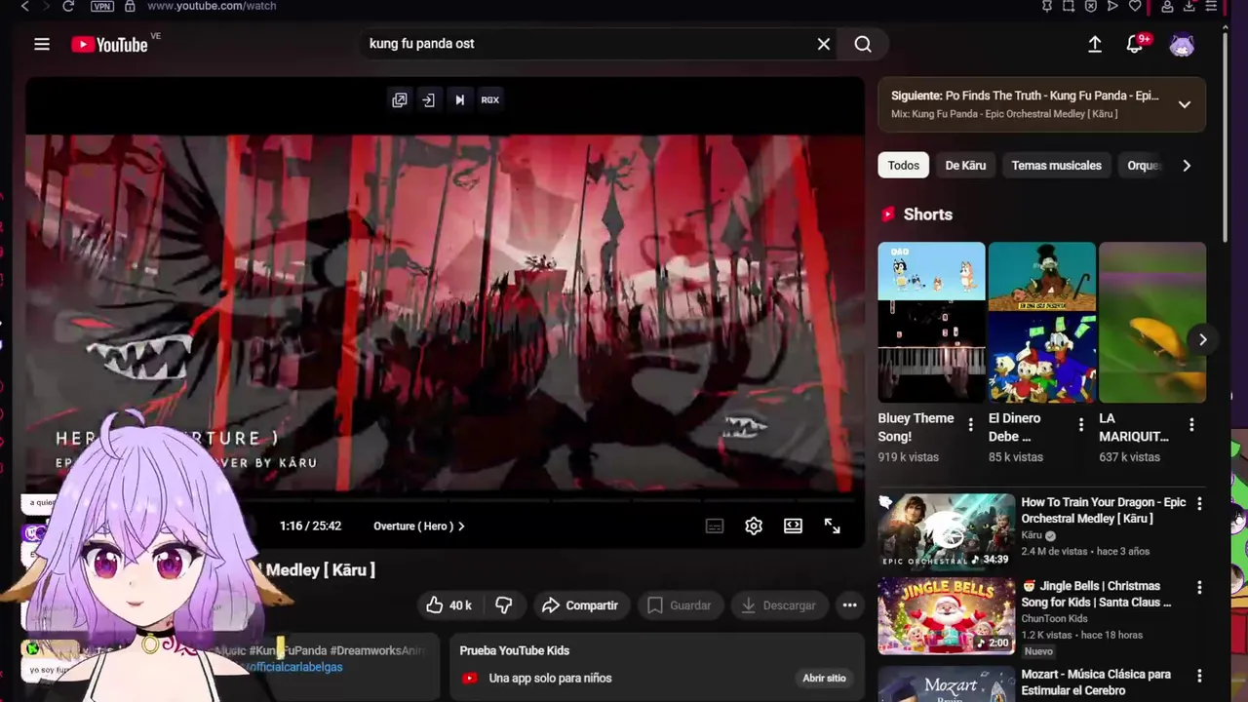This screenshot has height=702, width=1248.
Task: Expand the Siguiente up-next mix panel
Action: coord(1185,104)
